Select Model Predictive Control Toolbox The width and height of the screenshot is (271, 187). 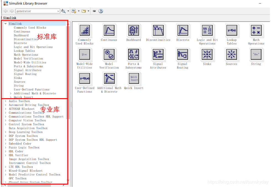point(34,175)
